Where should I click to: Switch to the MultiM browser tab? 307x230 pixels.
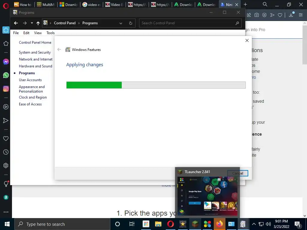[x=46, y=4]
